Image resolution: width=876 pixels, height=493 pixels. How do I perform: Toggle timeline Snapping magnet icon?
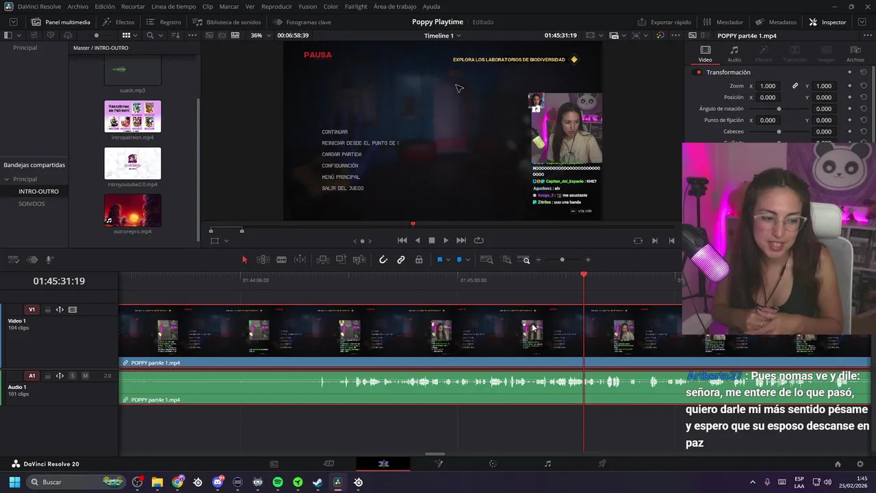383,260
